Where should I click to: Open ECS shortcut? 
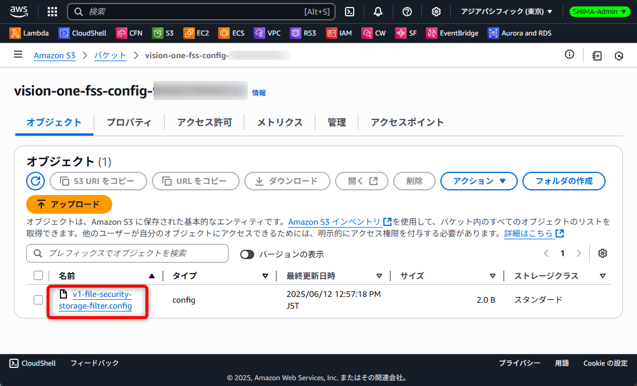[231, 33]
